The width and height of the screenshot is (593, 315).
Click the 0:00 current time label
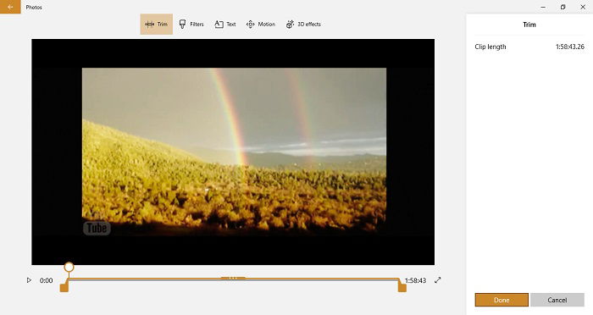pos(46,280)
